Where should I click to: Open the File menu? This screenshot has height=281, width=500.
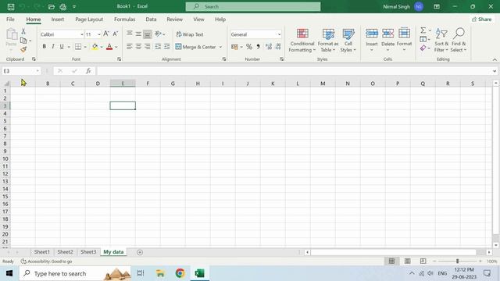point(10,19)
